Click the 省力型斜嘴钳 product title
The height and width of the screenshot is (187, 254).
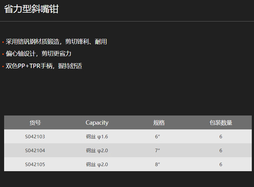pos(31,9)
